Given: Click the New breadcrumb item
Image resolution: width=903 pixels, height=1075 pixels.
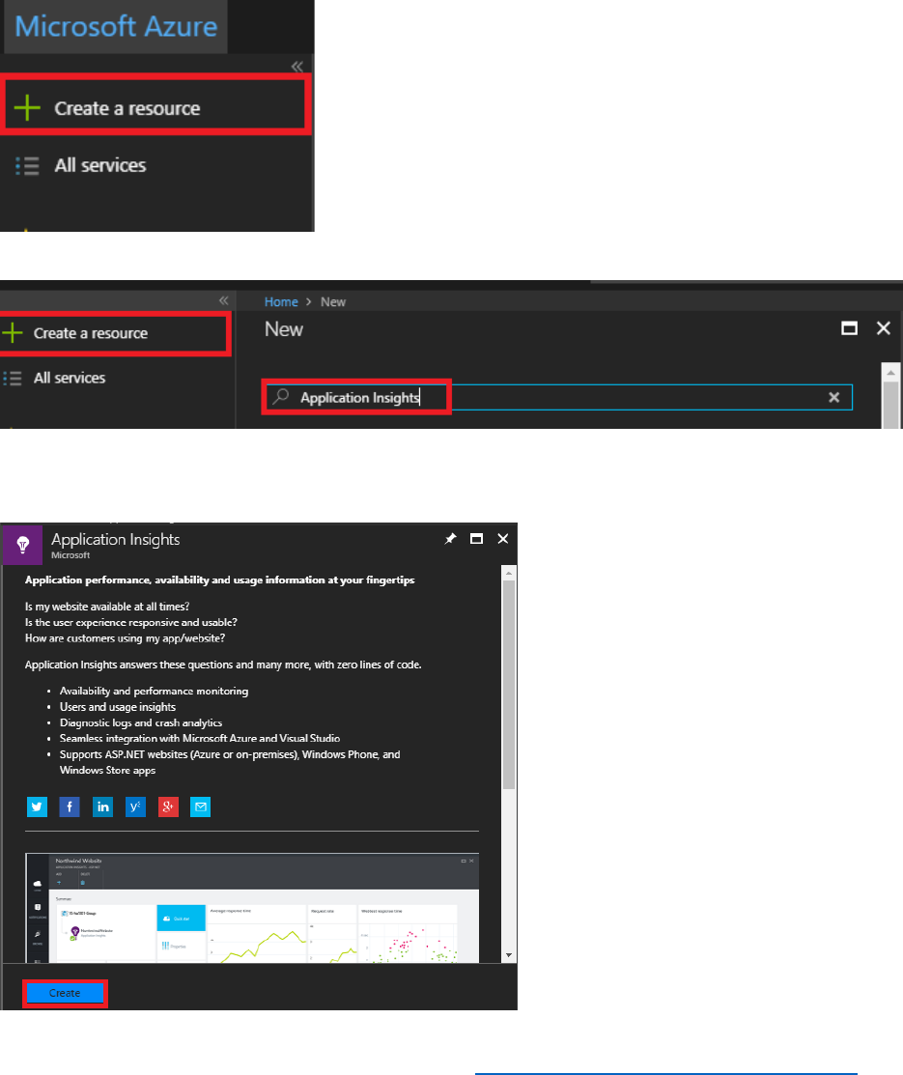Looking at the screenshot, I should pos(333,301).
